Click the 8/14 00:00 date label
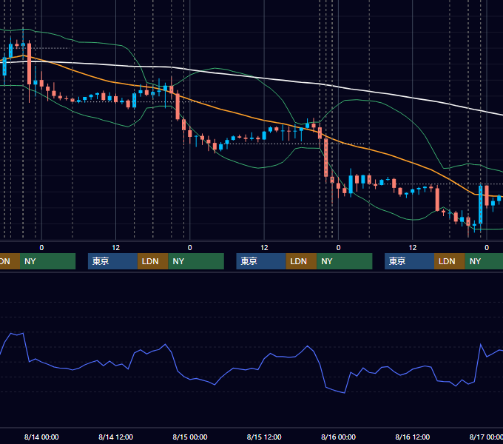The height and width of the screenshot is (444, 503). [41, 437]
